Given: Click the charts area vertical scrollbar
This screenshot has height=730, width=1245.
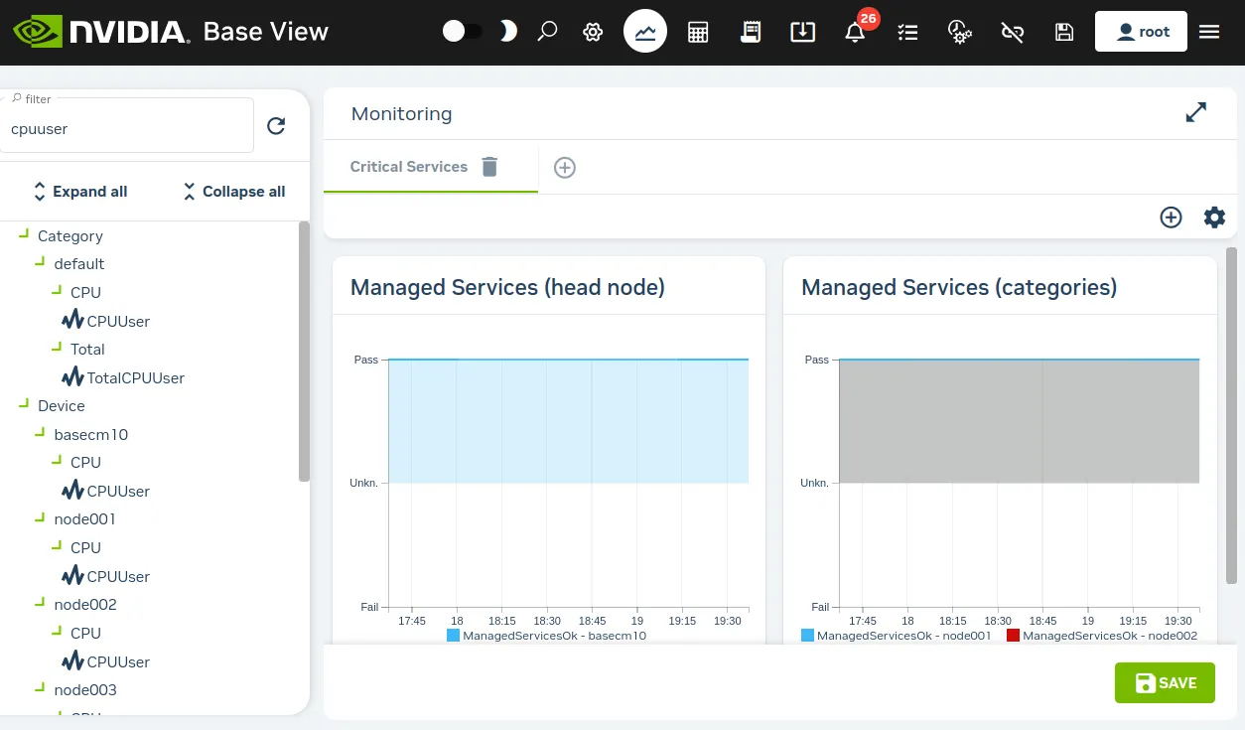Looking at the screenshot, I should [1232, 415].
